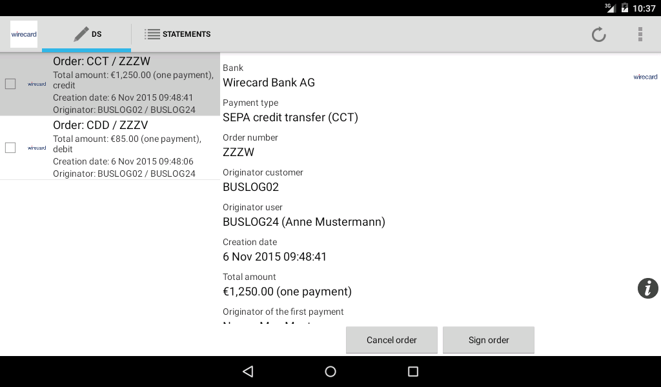Select BUSLOG24 (Anne Mustermann) text
The image size is (661, 387).
click(304, 222)
